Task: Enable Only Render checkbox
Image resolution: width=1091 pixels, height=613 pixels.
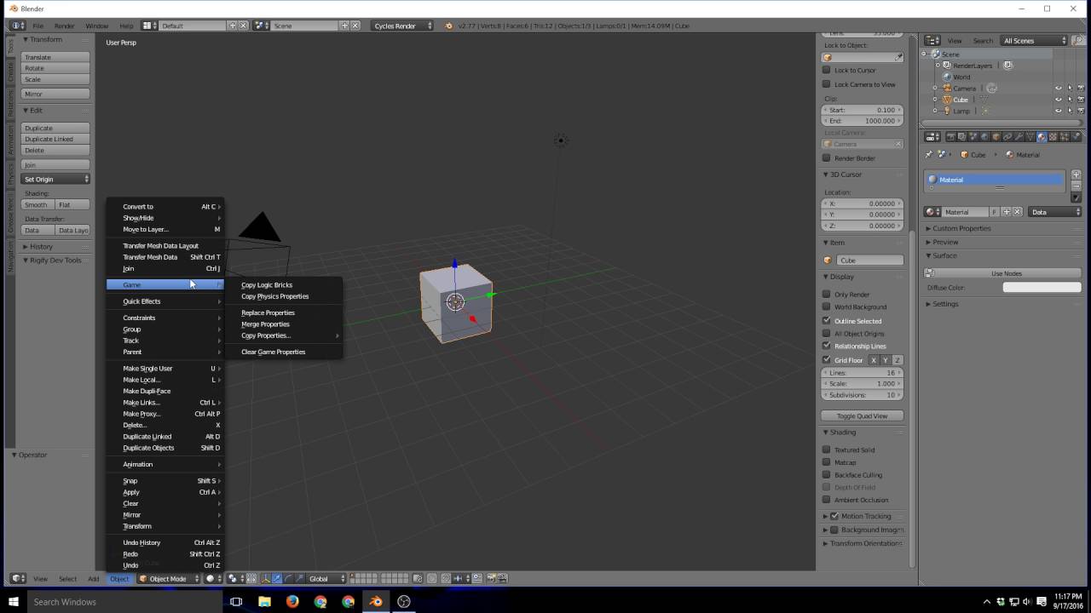Action: (x=826, y=294)
